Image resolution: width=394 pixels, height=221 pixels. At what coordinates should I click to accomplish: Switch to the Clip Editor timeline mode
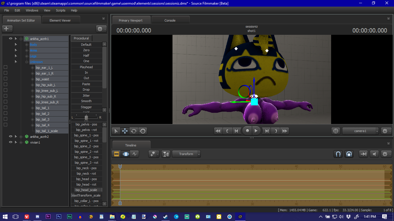pyautogui.click(x=117, y=154)
